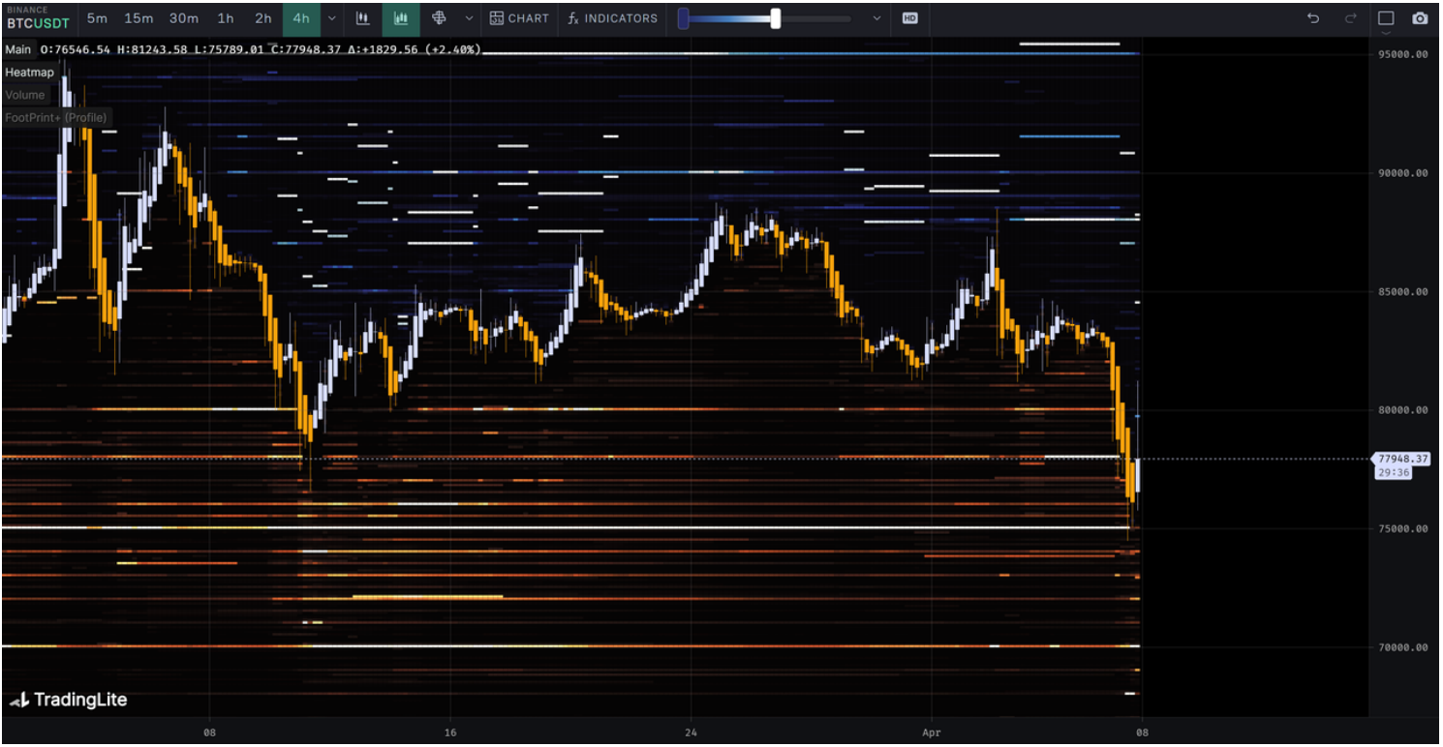Select the highlighted footprint bars chart icon
The height and width of the screenshot is (747, 1443).
coord(401,18)
